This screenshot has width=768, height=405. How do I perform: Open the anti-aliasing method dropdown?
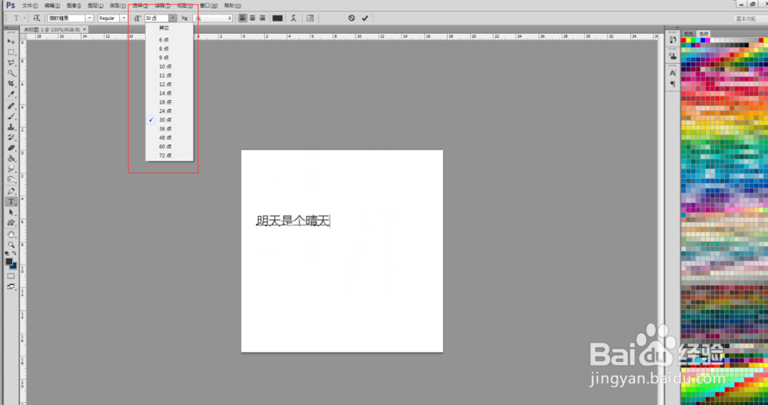coord(213,18)
